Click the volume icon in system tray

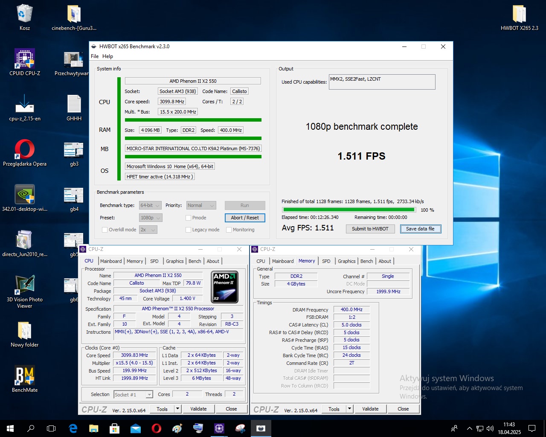click(x=490, y=428)
